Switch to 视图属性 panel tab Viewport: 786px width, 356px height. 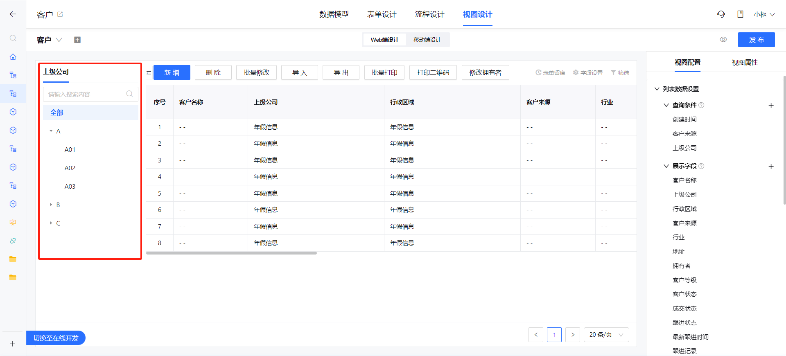(x=745, y=62)
